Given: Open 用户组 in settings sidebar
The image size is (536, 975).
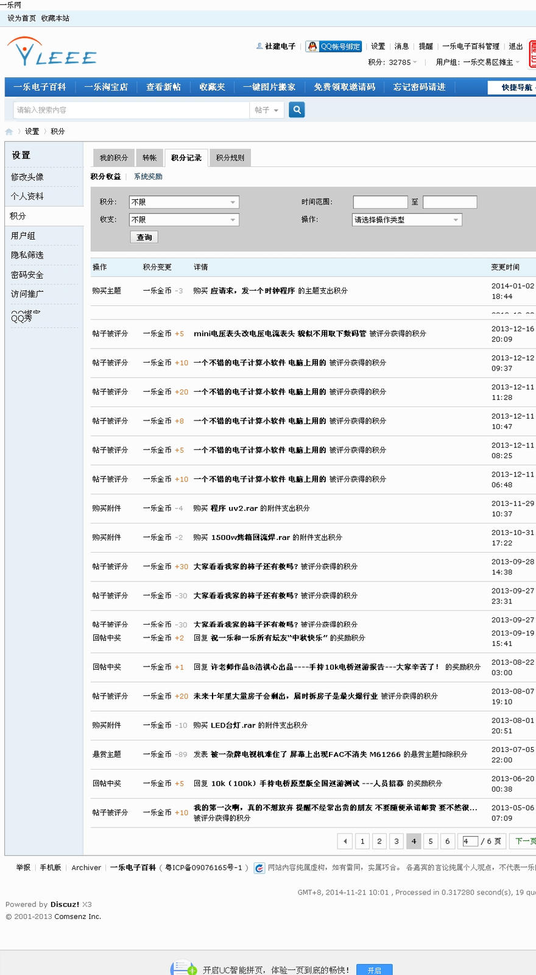Looking at the screenshot, I should click(23, 236).
